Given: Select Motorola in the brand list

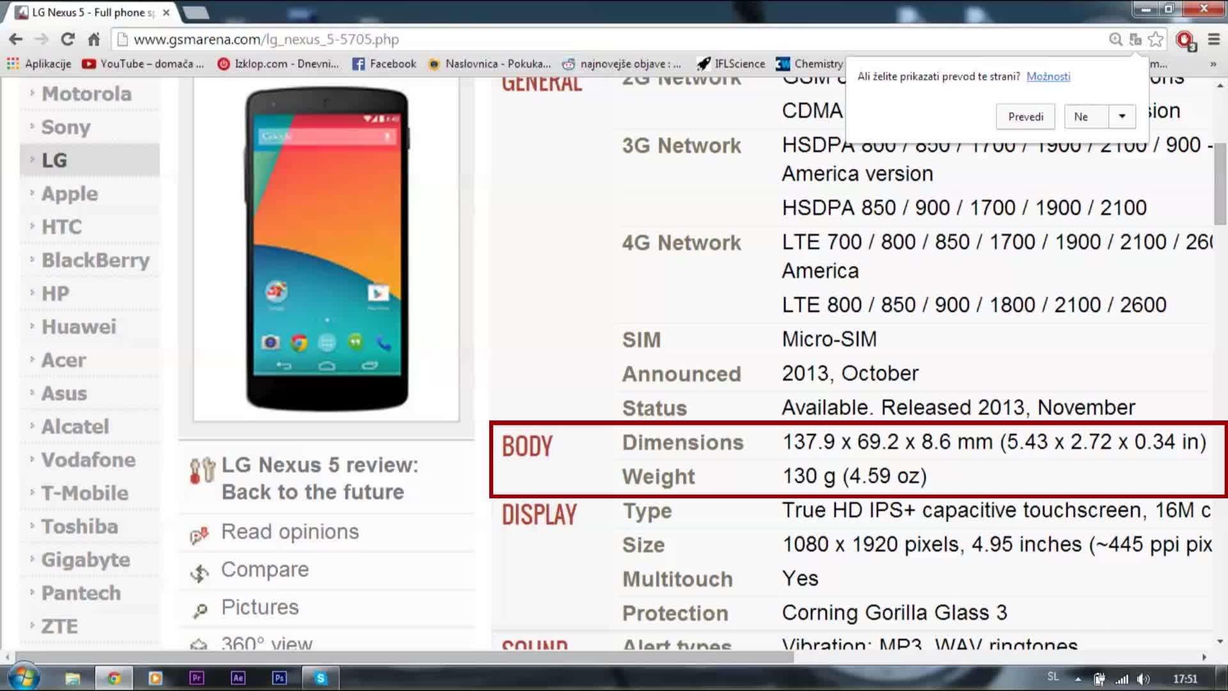Looking at the screenshot, I should [86, 94].
